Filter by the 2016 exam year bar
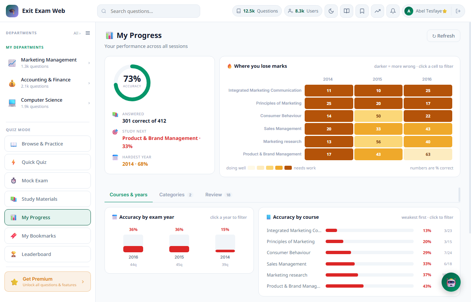The image size is (471, 302). [133, 243]
